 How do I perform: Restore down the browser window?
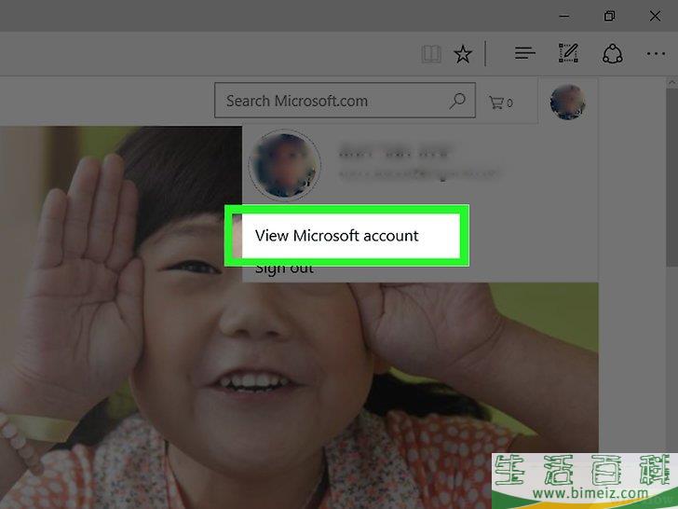609,16
